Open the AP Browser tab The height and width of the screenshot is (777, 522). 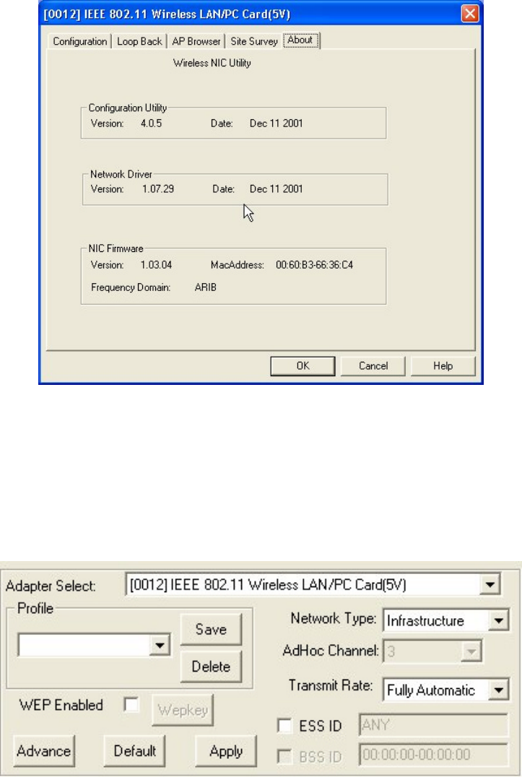click(x=196, y=42)
